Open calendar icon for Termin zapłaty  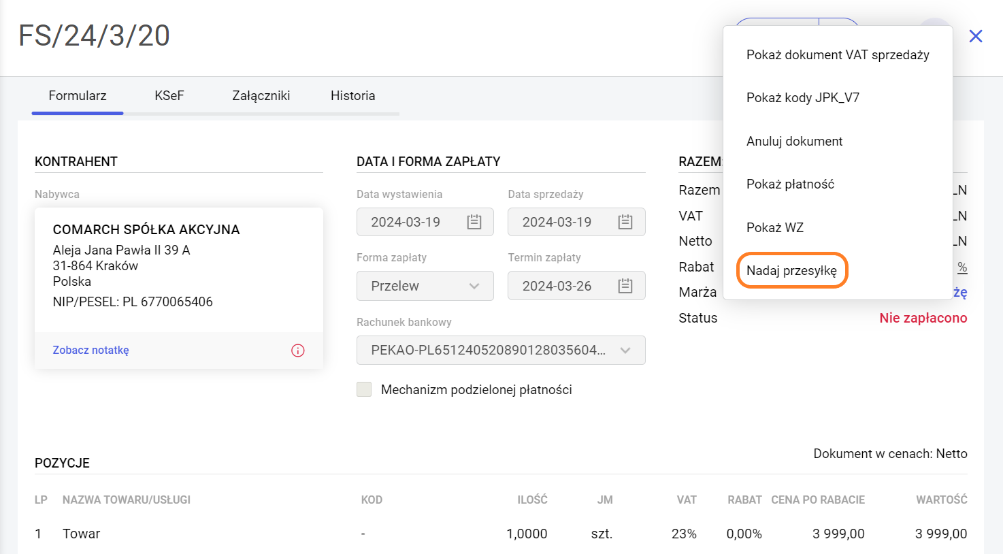click(625, 286)
